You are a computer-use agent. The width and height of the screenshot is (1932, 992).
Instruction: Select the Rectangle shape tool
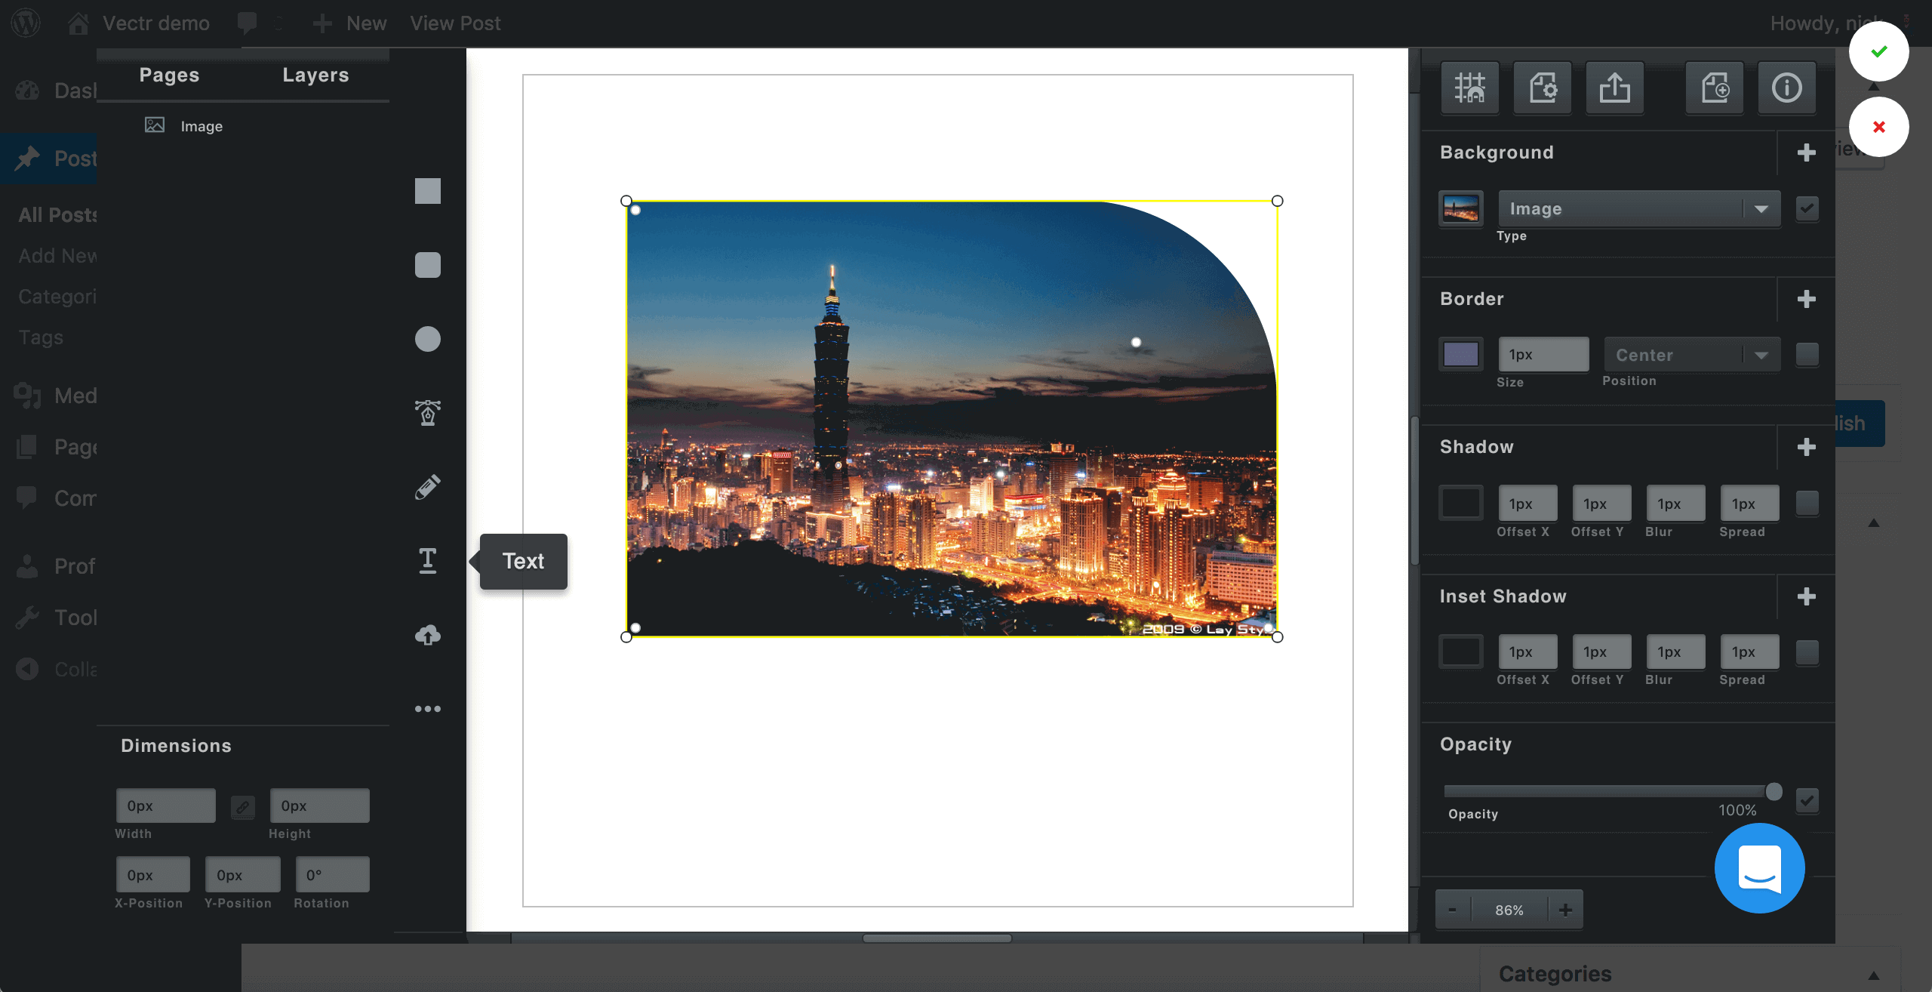pyautogui.click(x=428, y=191)
